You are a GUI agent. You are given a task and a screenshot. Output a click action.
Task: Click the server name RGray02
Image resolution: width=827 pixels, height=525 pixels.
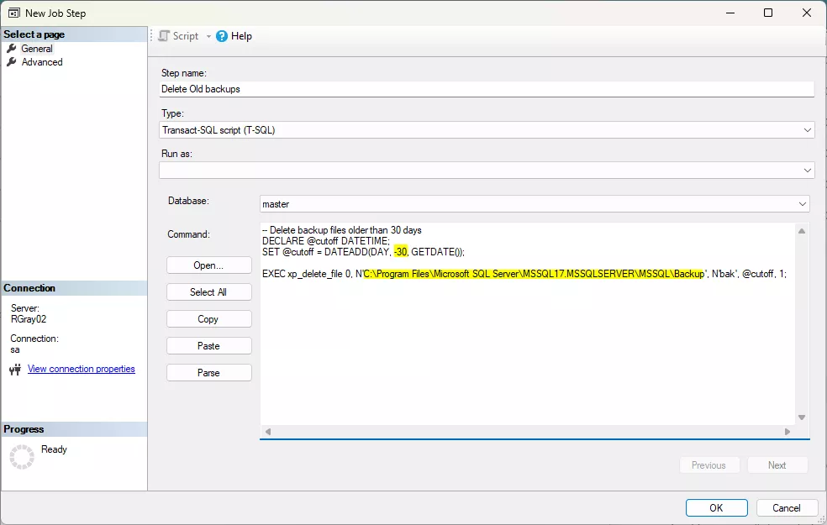(29, 319)
